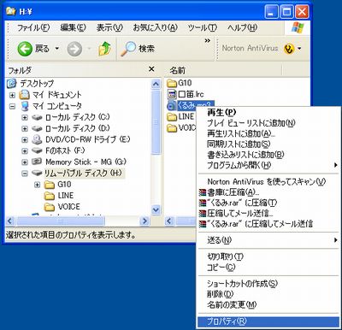Open the 編集(E) menu
Screen dimensions: 342x330
[73, 27]
